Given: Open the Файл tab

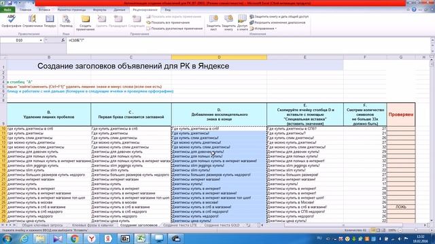Looking at the screenshot, I should [x=7, y=9].
